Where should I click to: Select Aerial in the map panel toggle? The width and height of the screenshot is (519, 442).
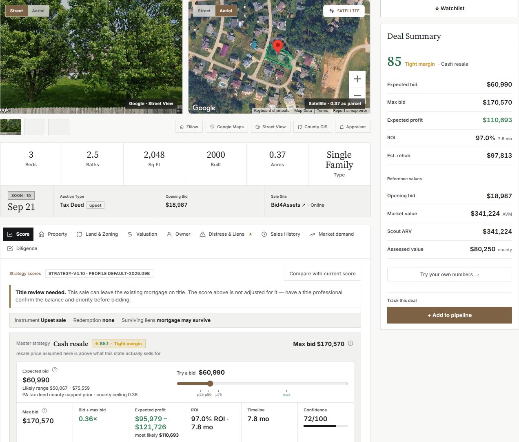click(x=226, y=11)
